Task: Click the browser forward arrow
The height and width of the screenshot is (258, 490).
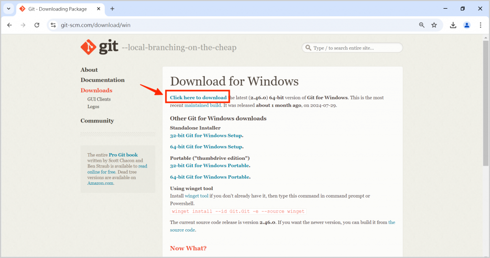Action: (x=23, y=25)
